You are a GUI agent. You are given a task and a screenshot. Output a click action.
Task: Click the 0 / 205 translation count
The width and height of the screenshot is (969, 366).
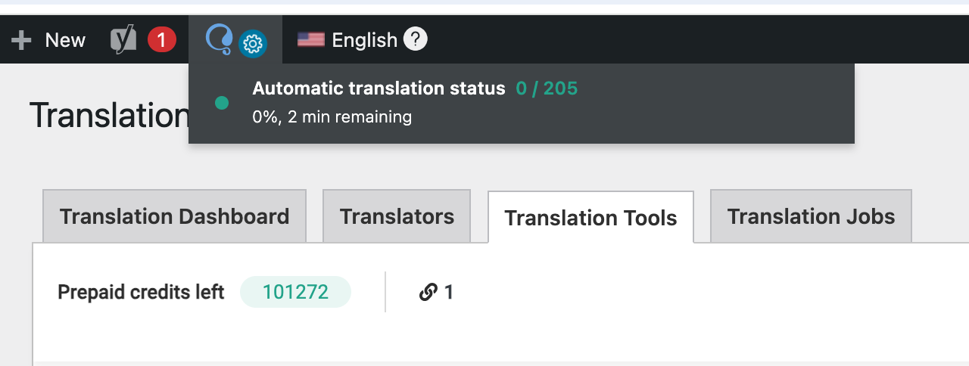point(547,88)
